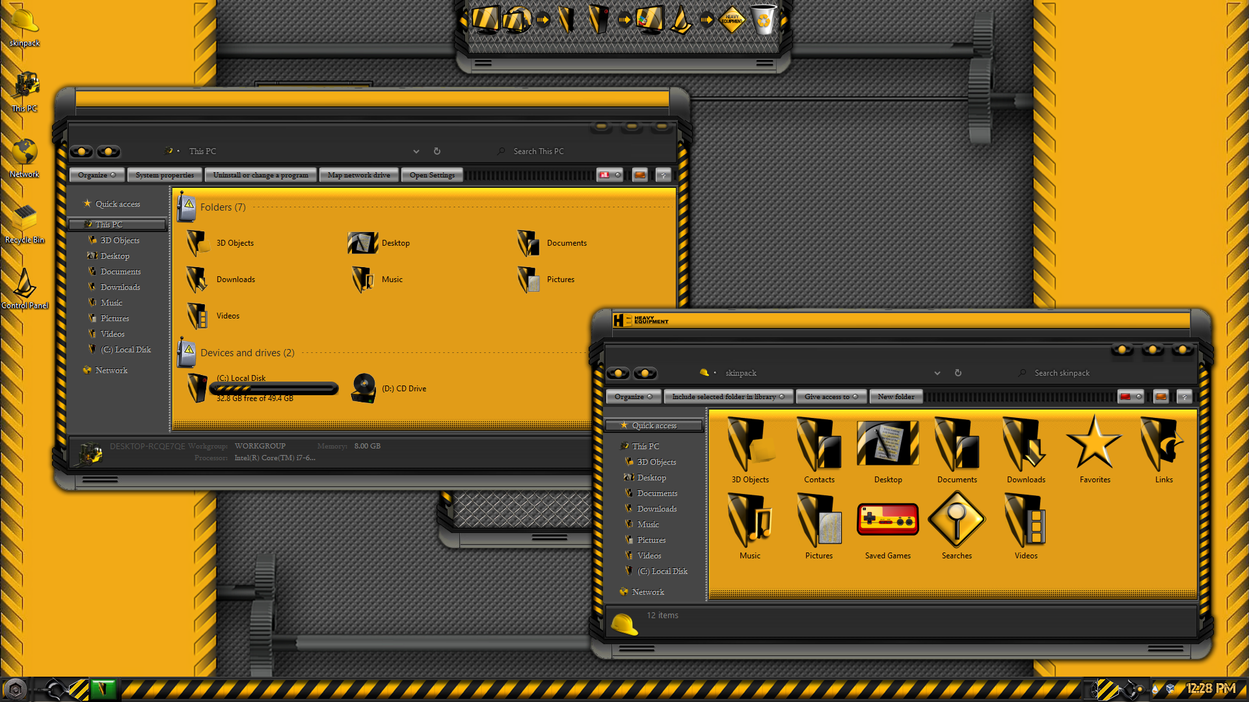Open the Saved Games gamepad icon
The height and width of the screenshot is (702, 1249).
pos(887,520)
